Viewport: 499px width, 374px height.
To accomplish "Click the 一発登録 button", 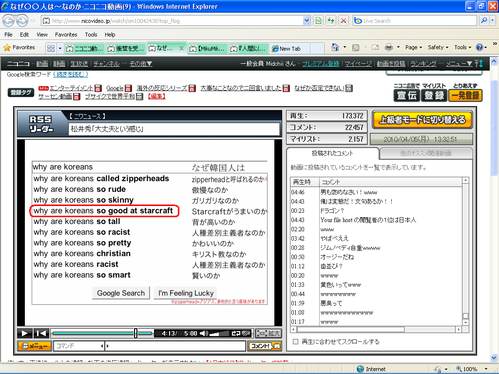I will 465,95.
